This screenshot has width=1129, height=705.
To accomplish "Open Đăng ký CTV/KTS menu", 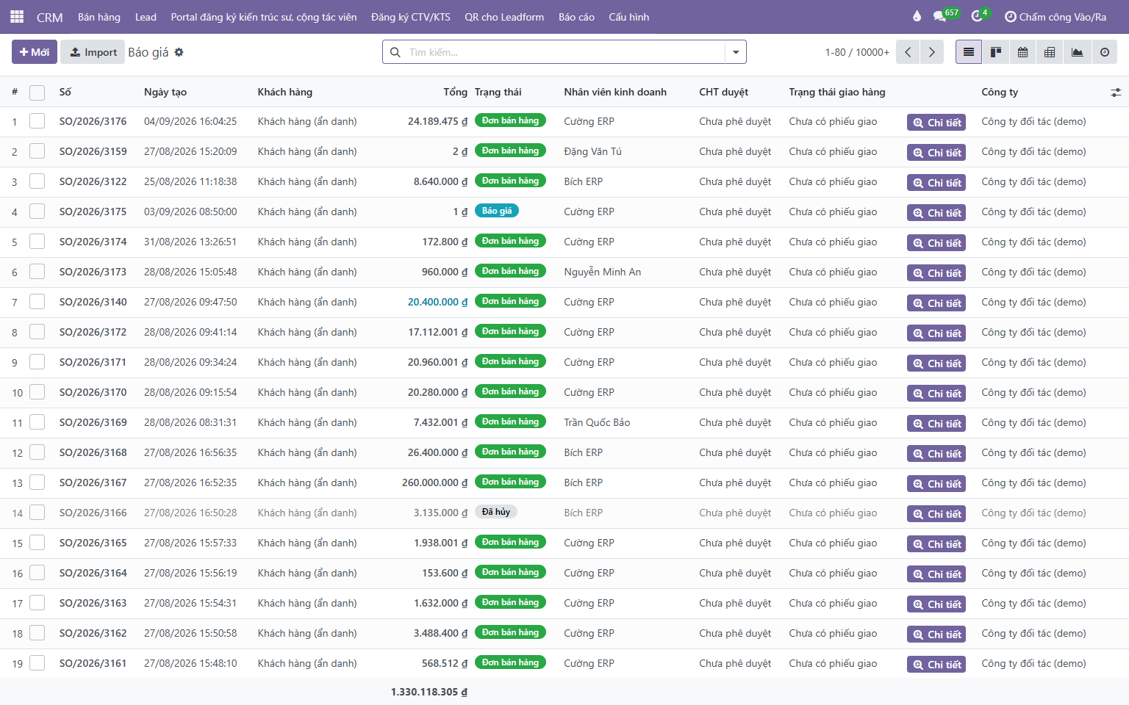I will click(411, 17).
